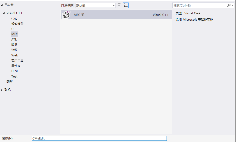236x142 pixels.
Task: Open the search options dropdown arrow
Action: pos(232,6)
